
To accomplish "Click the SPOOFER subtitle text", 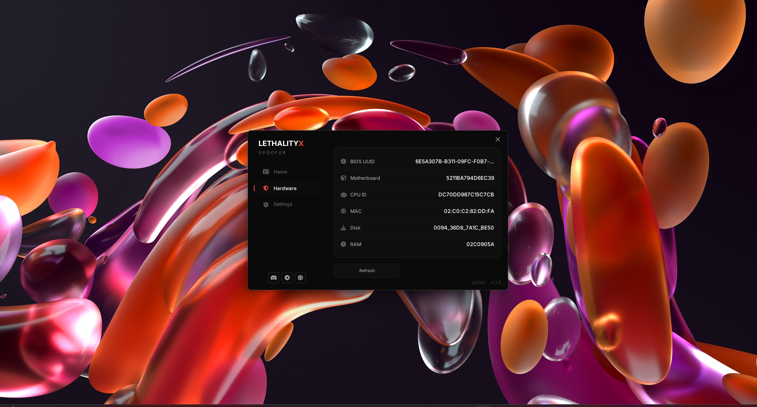I will (x=272, y=153).
